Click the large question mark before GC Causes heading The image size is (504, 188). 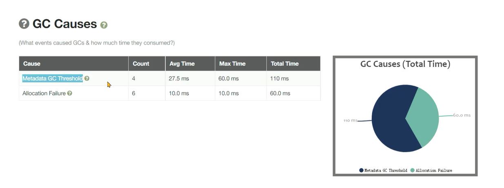tap(24, 24)
